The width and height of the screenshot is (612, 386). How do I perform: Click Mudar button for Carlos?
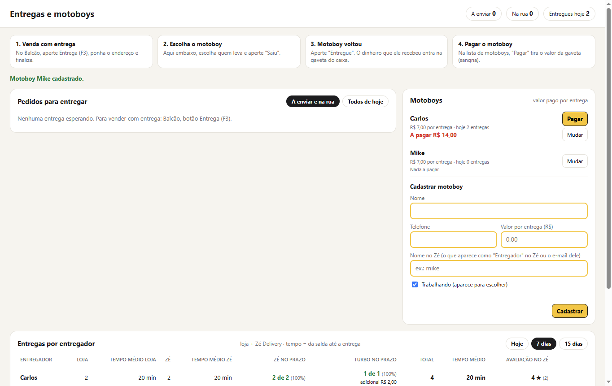tap(575, 134)
